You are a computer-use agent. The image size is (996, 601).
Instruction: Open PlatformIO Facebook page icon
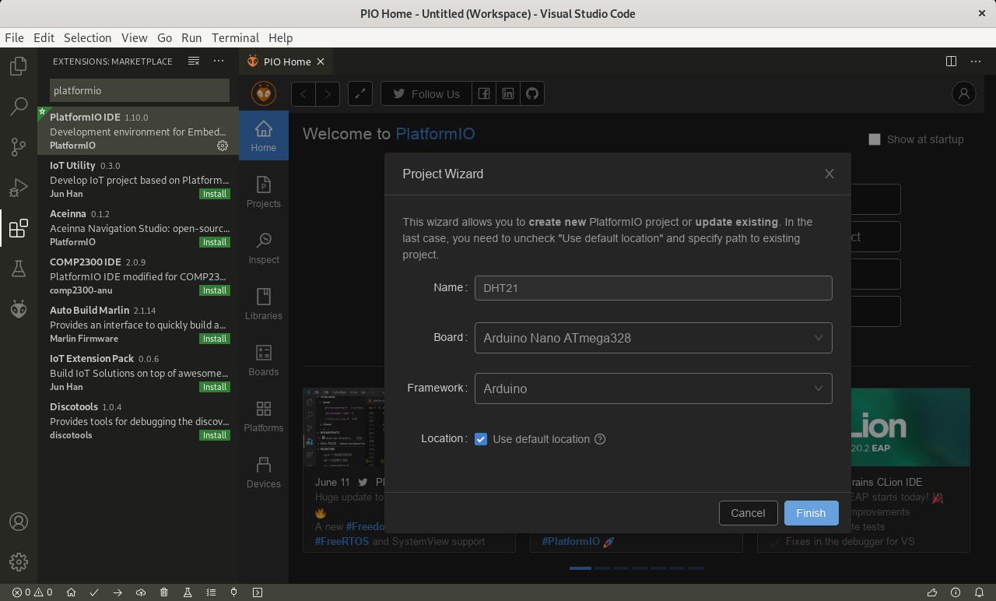[x=484, y=94]
